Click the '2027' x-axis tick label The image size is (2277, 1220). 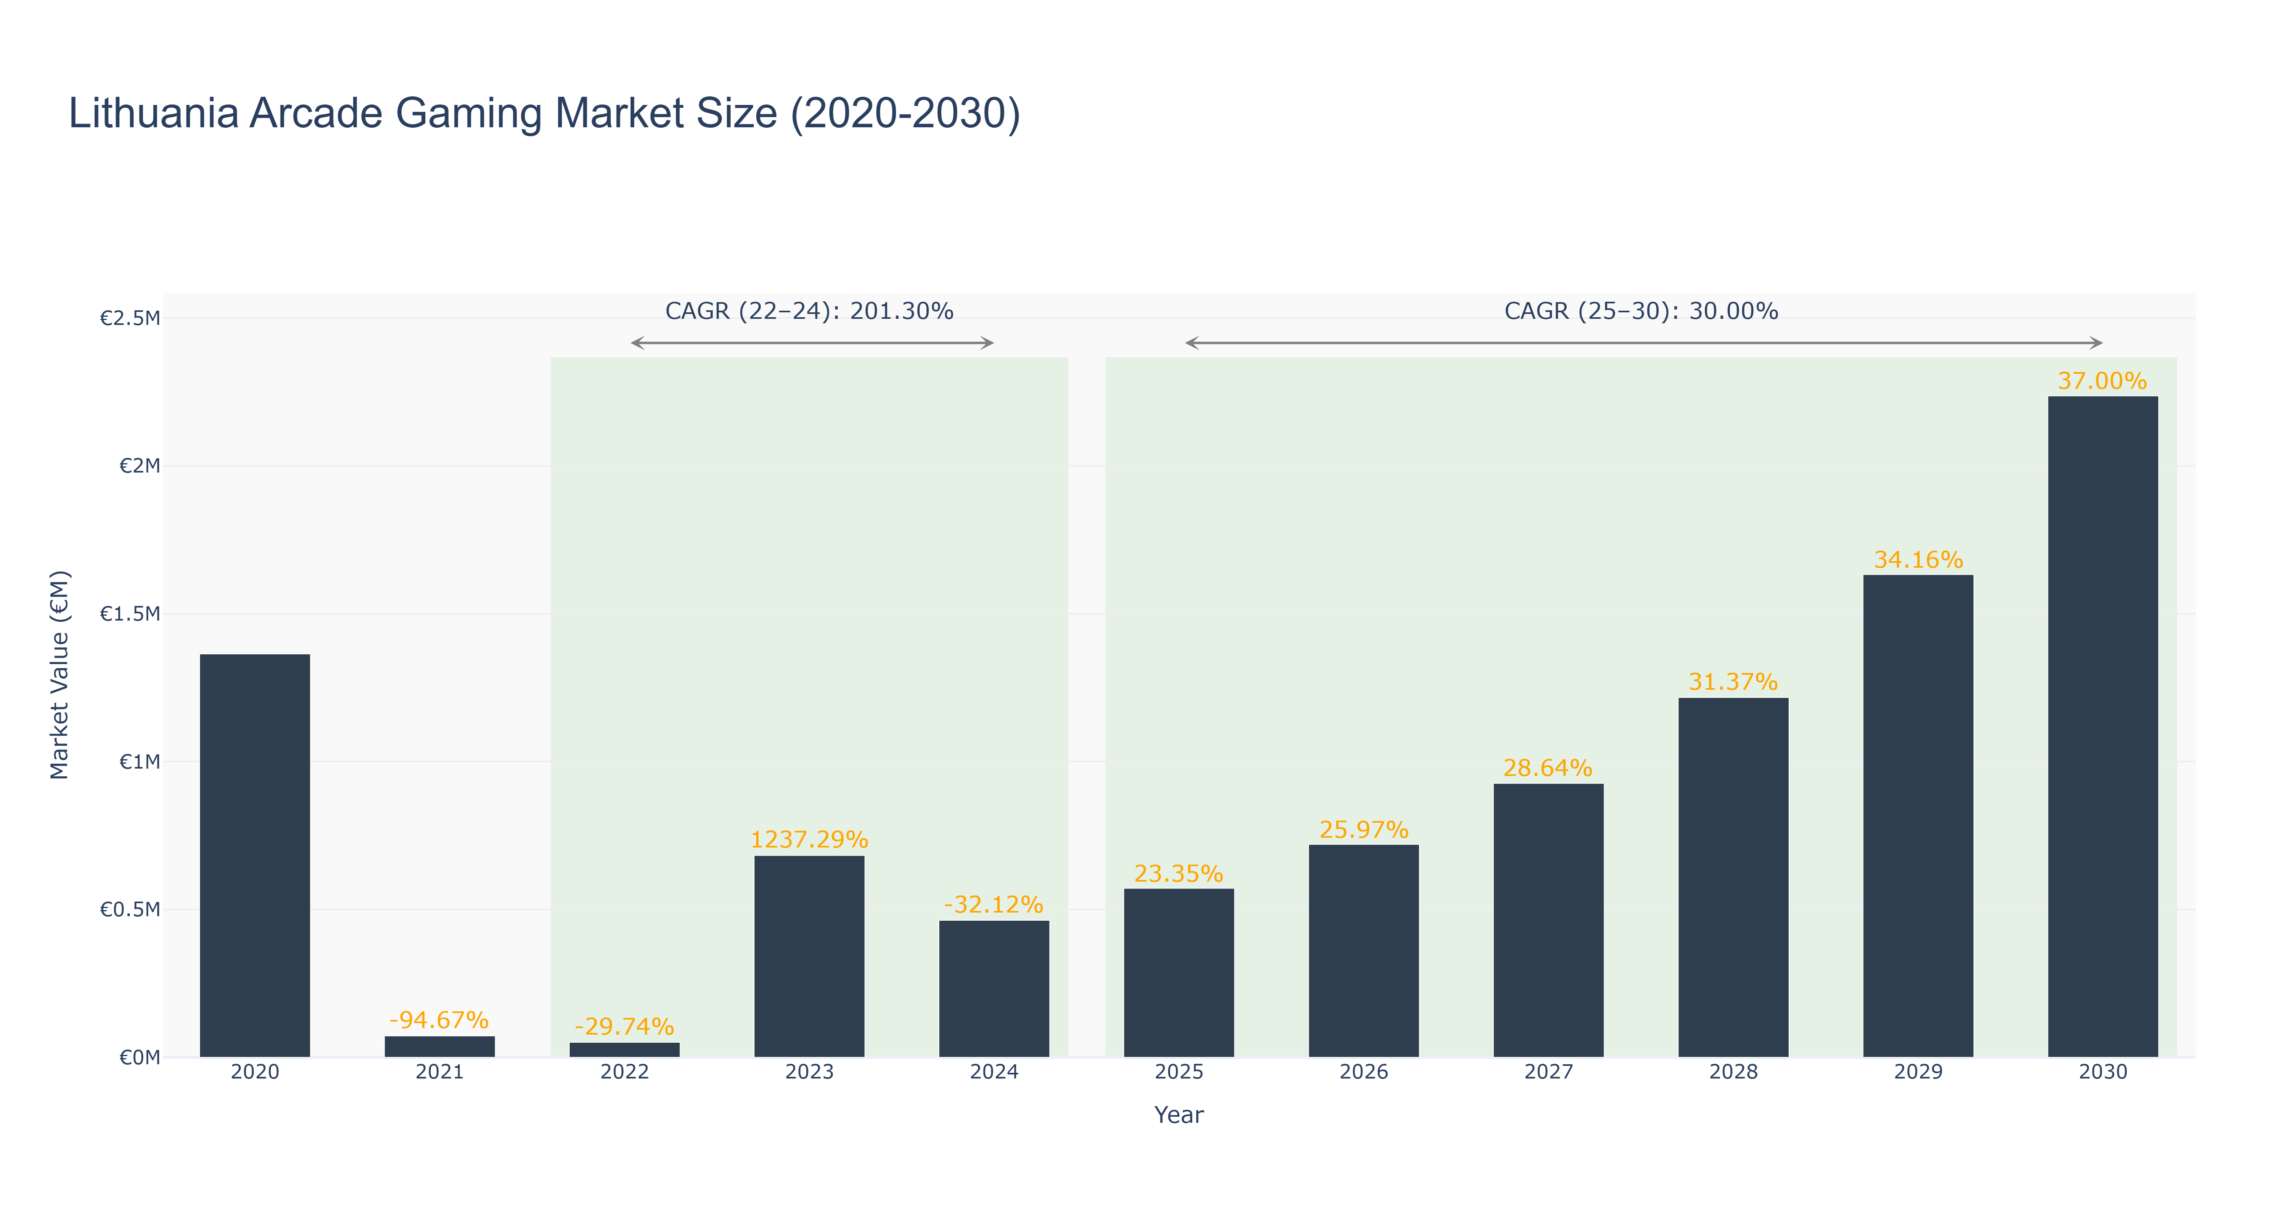point(1549,1072)
